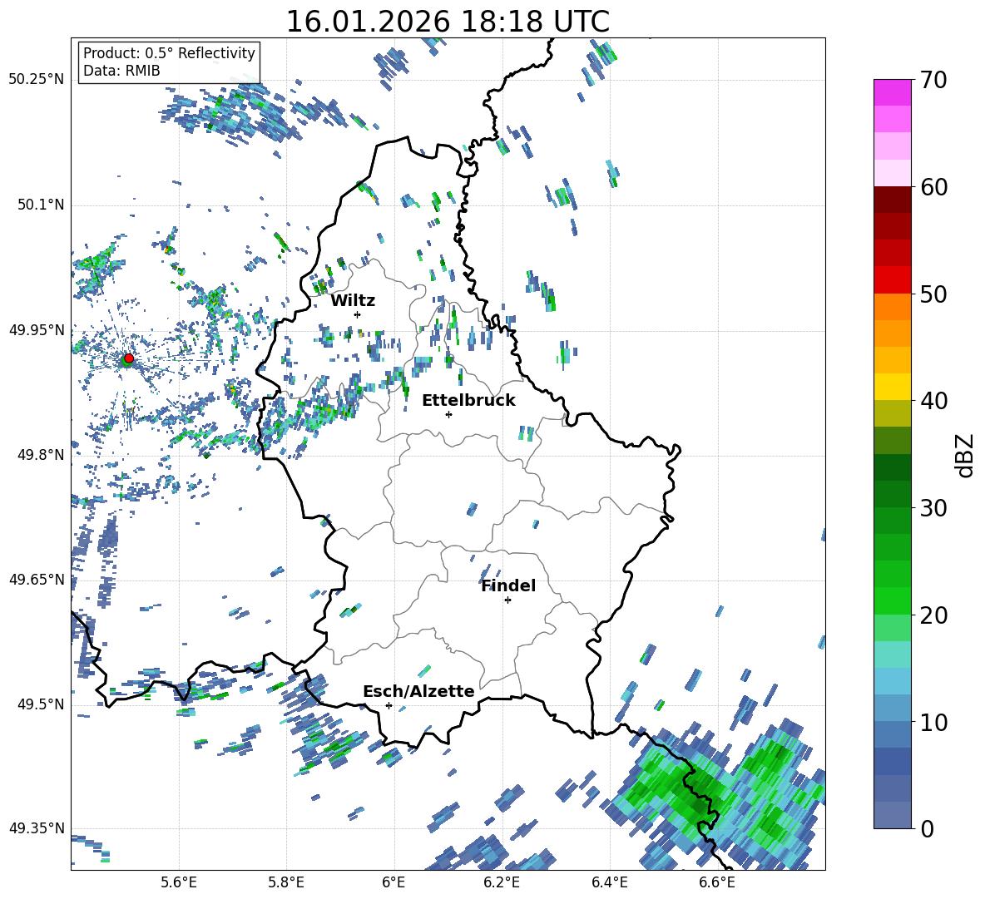Click the 70 colorbar tick label
This screenshot has width=985, height=899.
tap(933, 81)
